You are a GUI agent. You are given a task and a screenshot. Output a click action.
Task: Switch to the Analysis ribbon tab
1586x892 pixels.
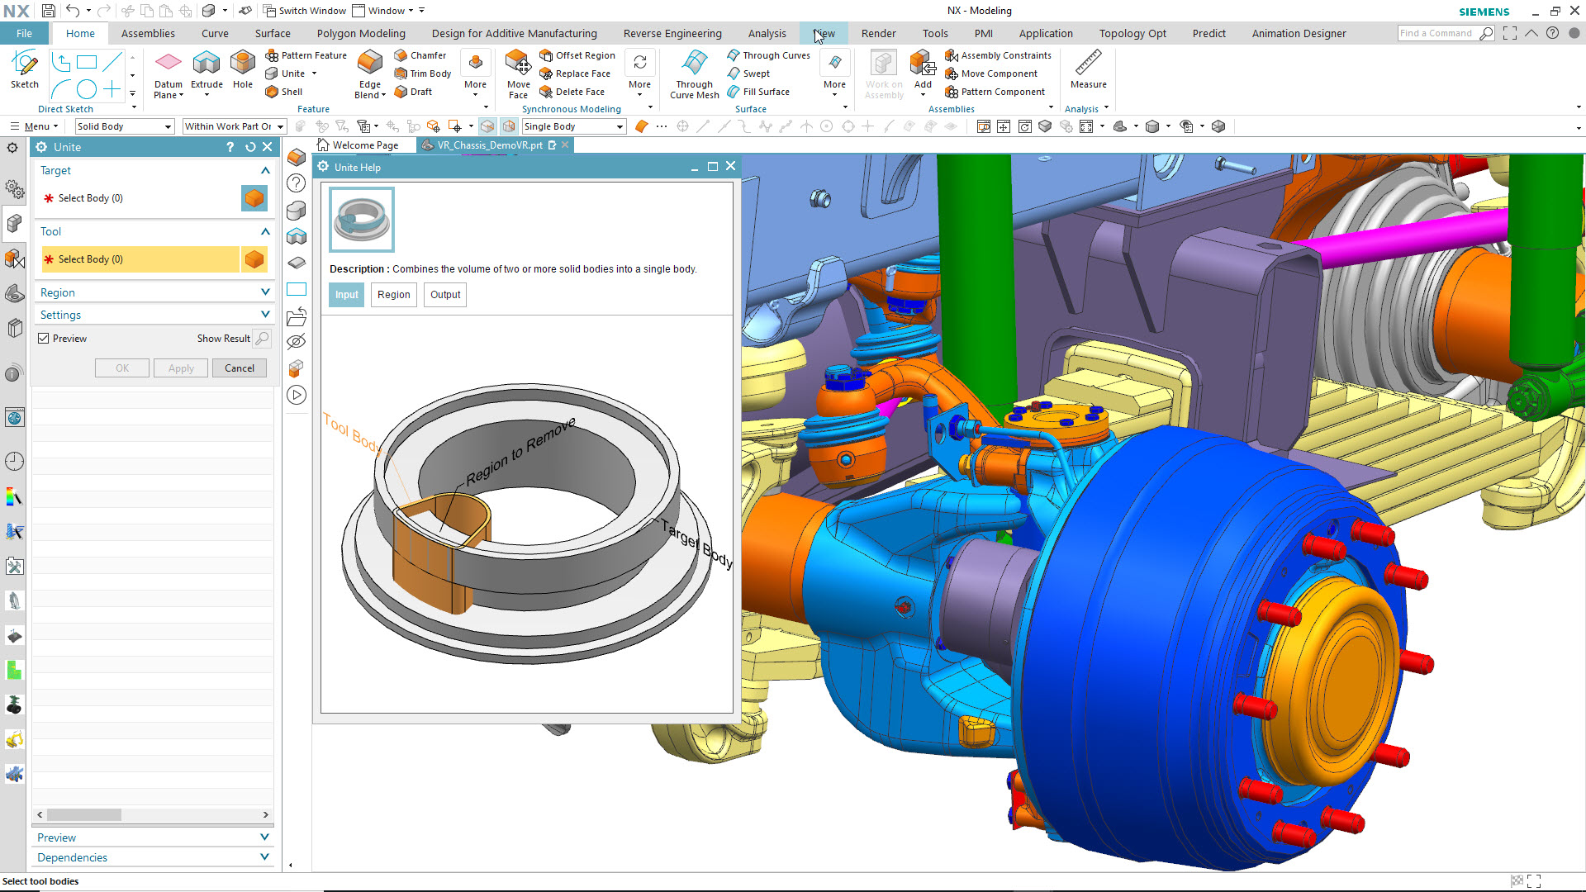click(x=767, y=33)
